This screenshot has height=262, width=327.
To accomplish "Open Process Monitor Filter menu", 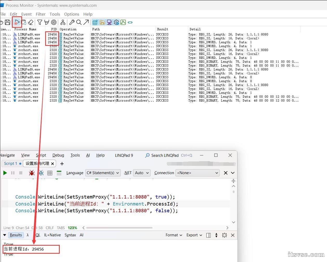I will tap(41, 14).
